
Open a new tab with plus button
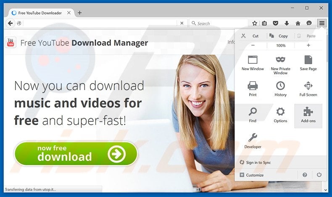point(79,13)
